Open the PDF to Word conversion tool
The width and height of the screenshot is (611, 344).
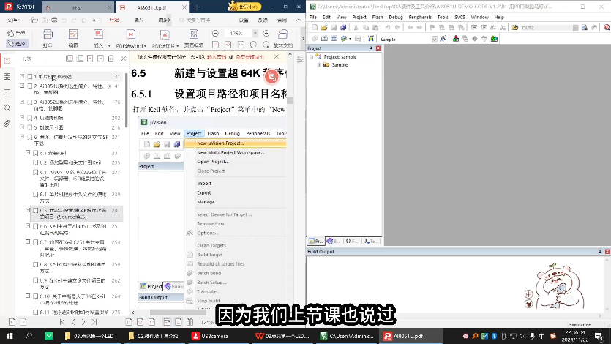point(131,38)
